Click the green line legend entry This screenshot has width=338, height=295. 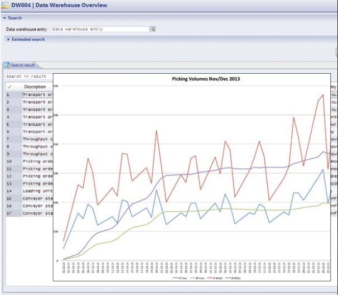(197, 278)
